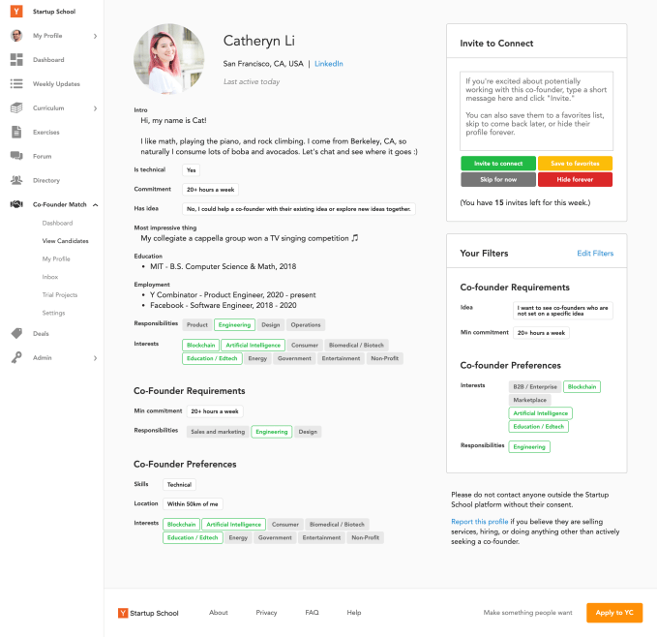Click the Weekly Updates icon
The width and height of the screenshot is (657, 637).
(x=16, y=84)
